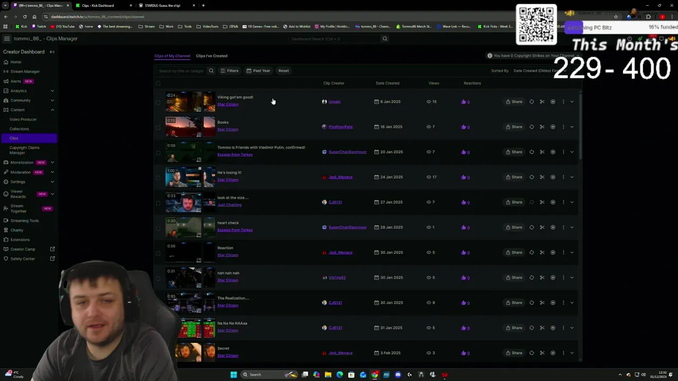Open Copyright Claims Manager

click(24, 150)
